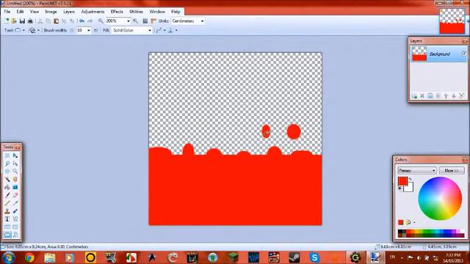This screenshot has width=470, height=264.
Task: Click the New image toolbar icon
Action: pyautogui.click(x=7, y=21)
